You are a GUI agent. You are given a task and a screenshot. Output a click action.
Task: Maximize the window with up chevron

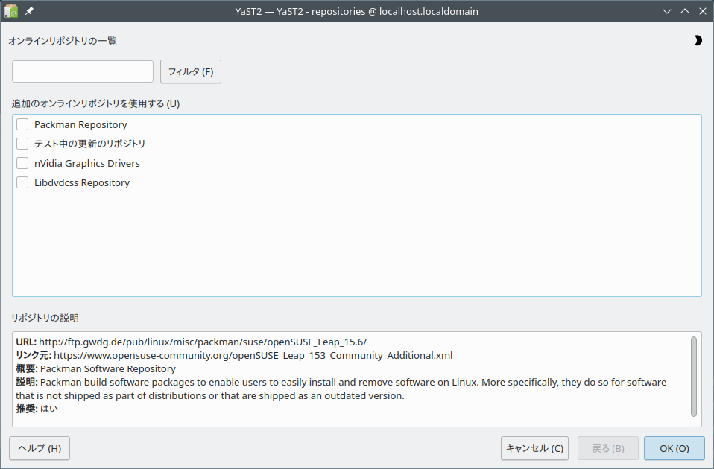(685, 11)
